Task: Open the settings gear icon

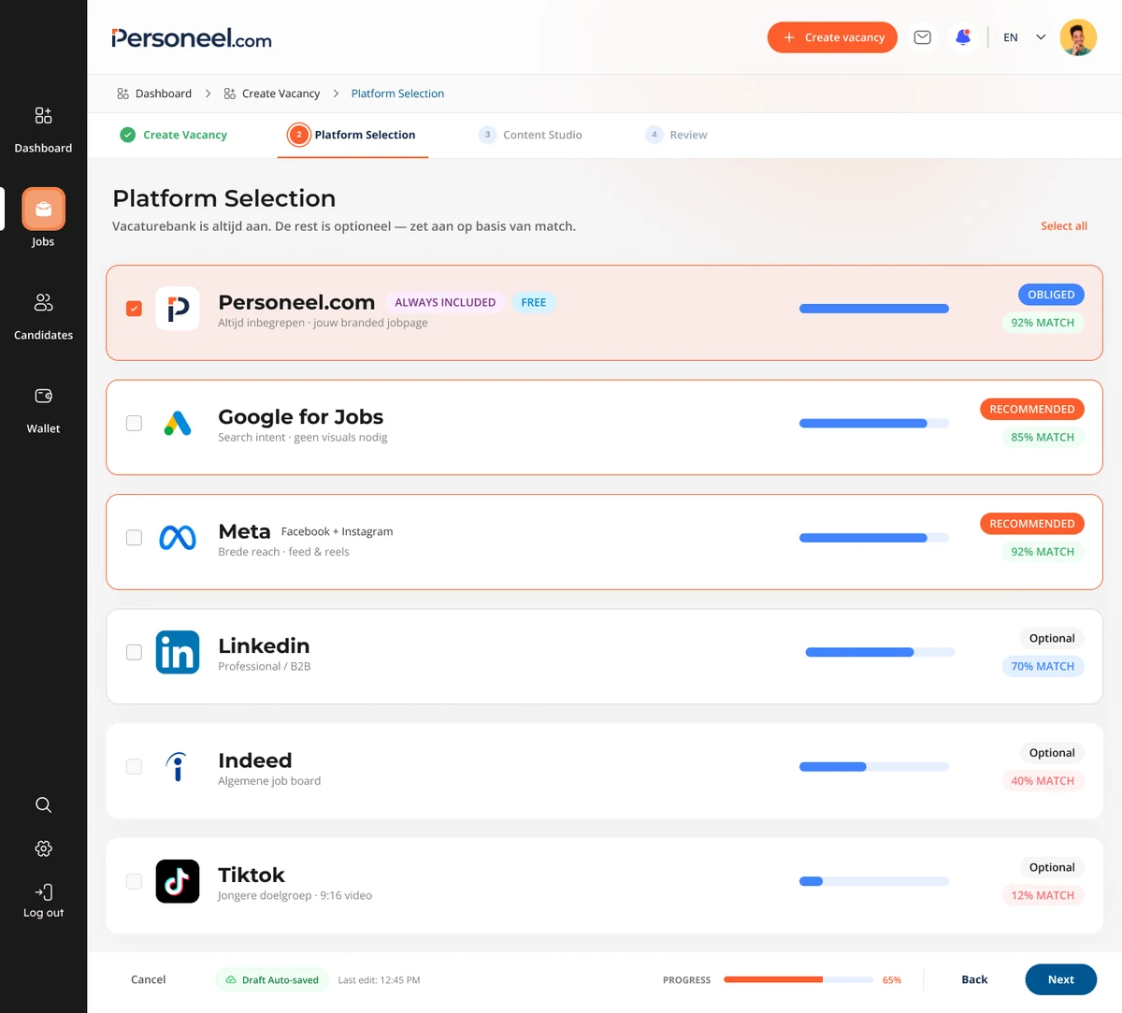Action: click(43, 848)
